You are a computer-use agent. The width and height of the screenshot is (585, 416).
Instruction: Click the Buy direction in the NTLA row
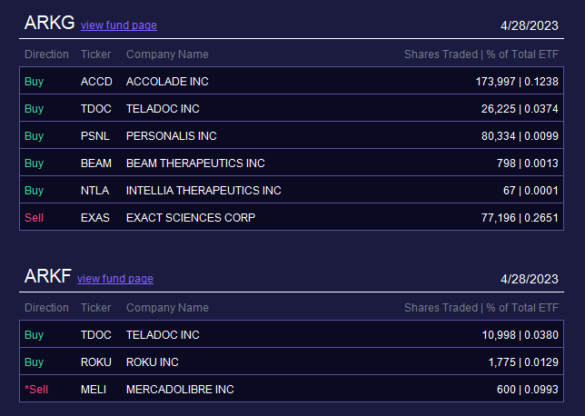point(34,190)
